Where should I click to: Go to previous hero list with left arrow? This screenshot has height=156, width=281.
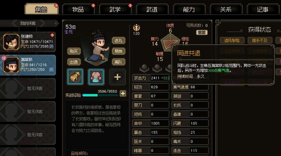pyautogui.click(x=14, y=23)
